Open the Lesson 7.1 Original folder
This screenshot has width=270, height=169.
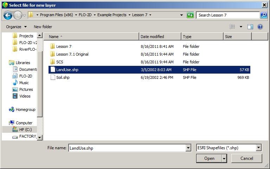(72, 54)
